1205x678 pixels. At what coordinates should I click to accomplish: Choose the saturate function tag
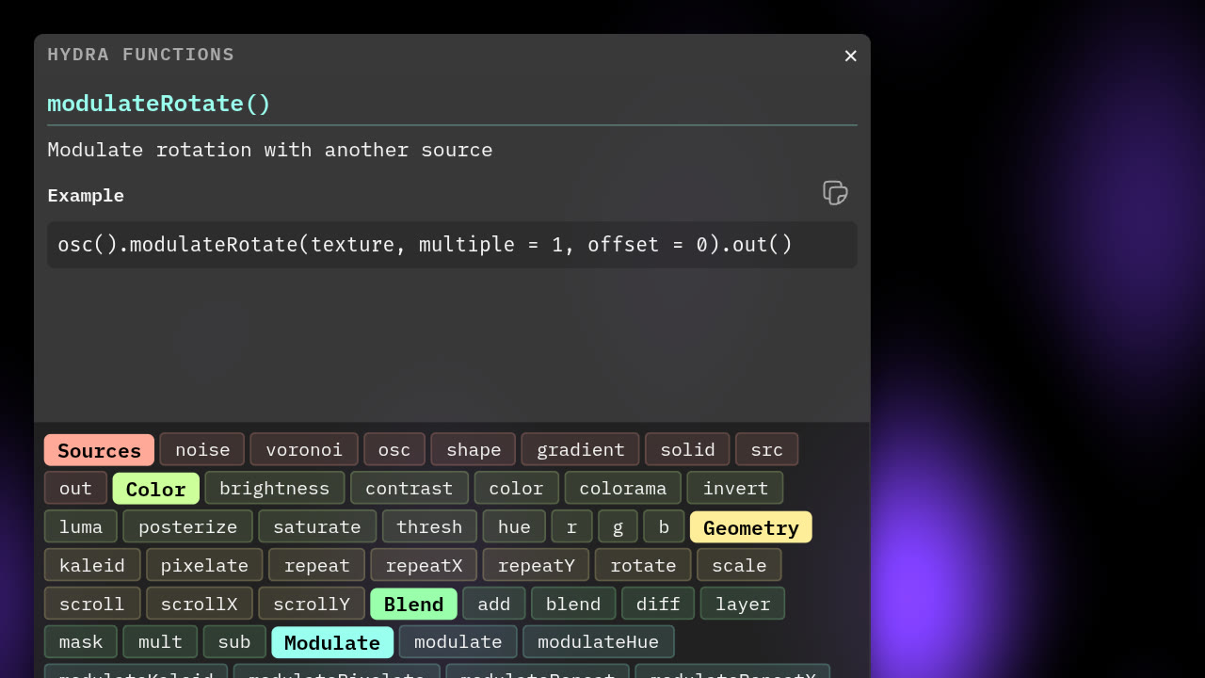click(317, 526)
